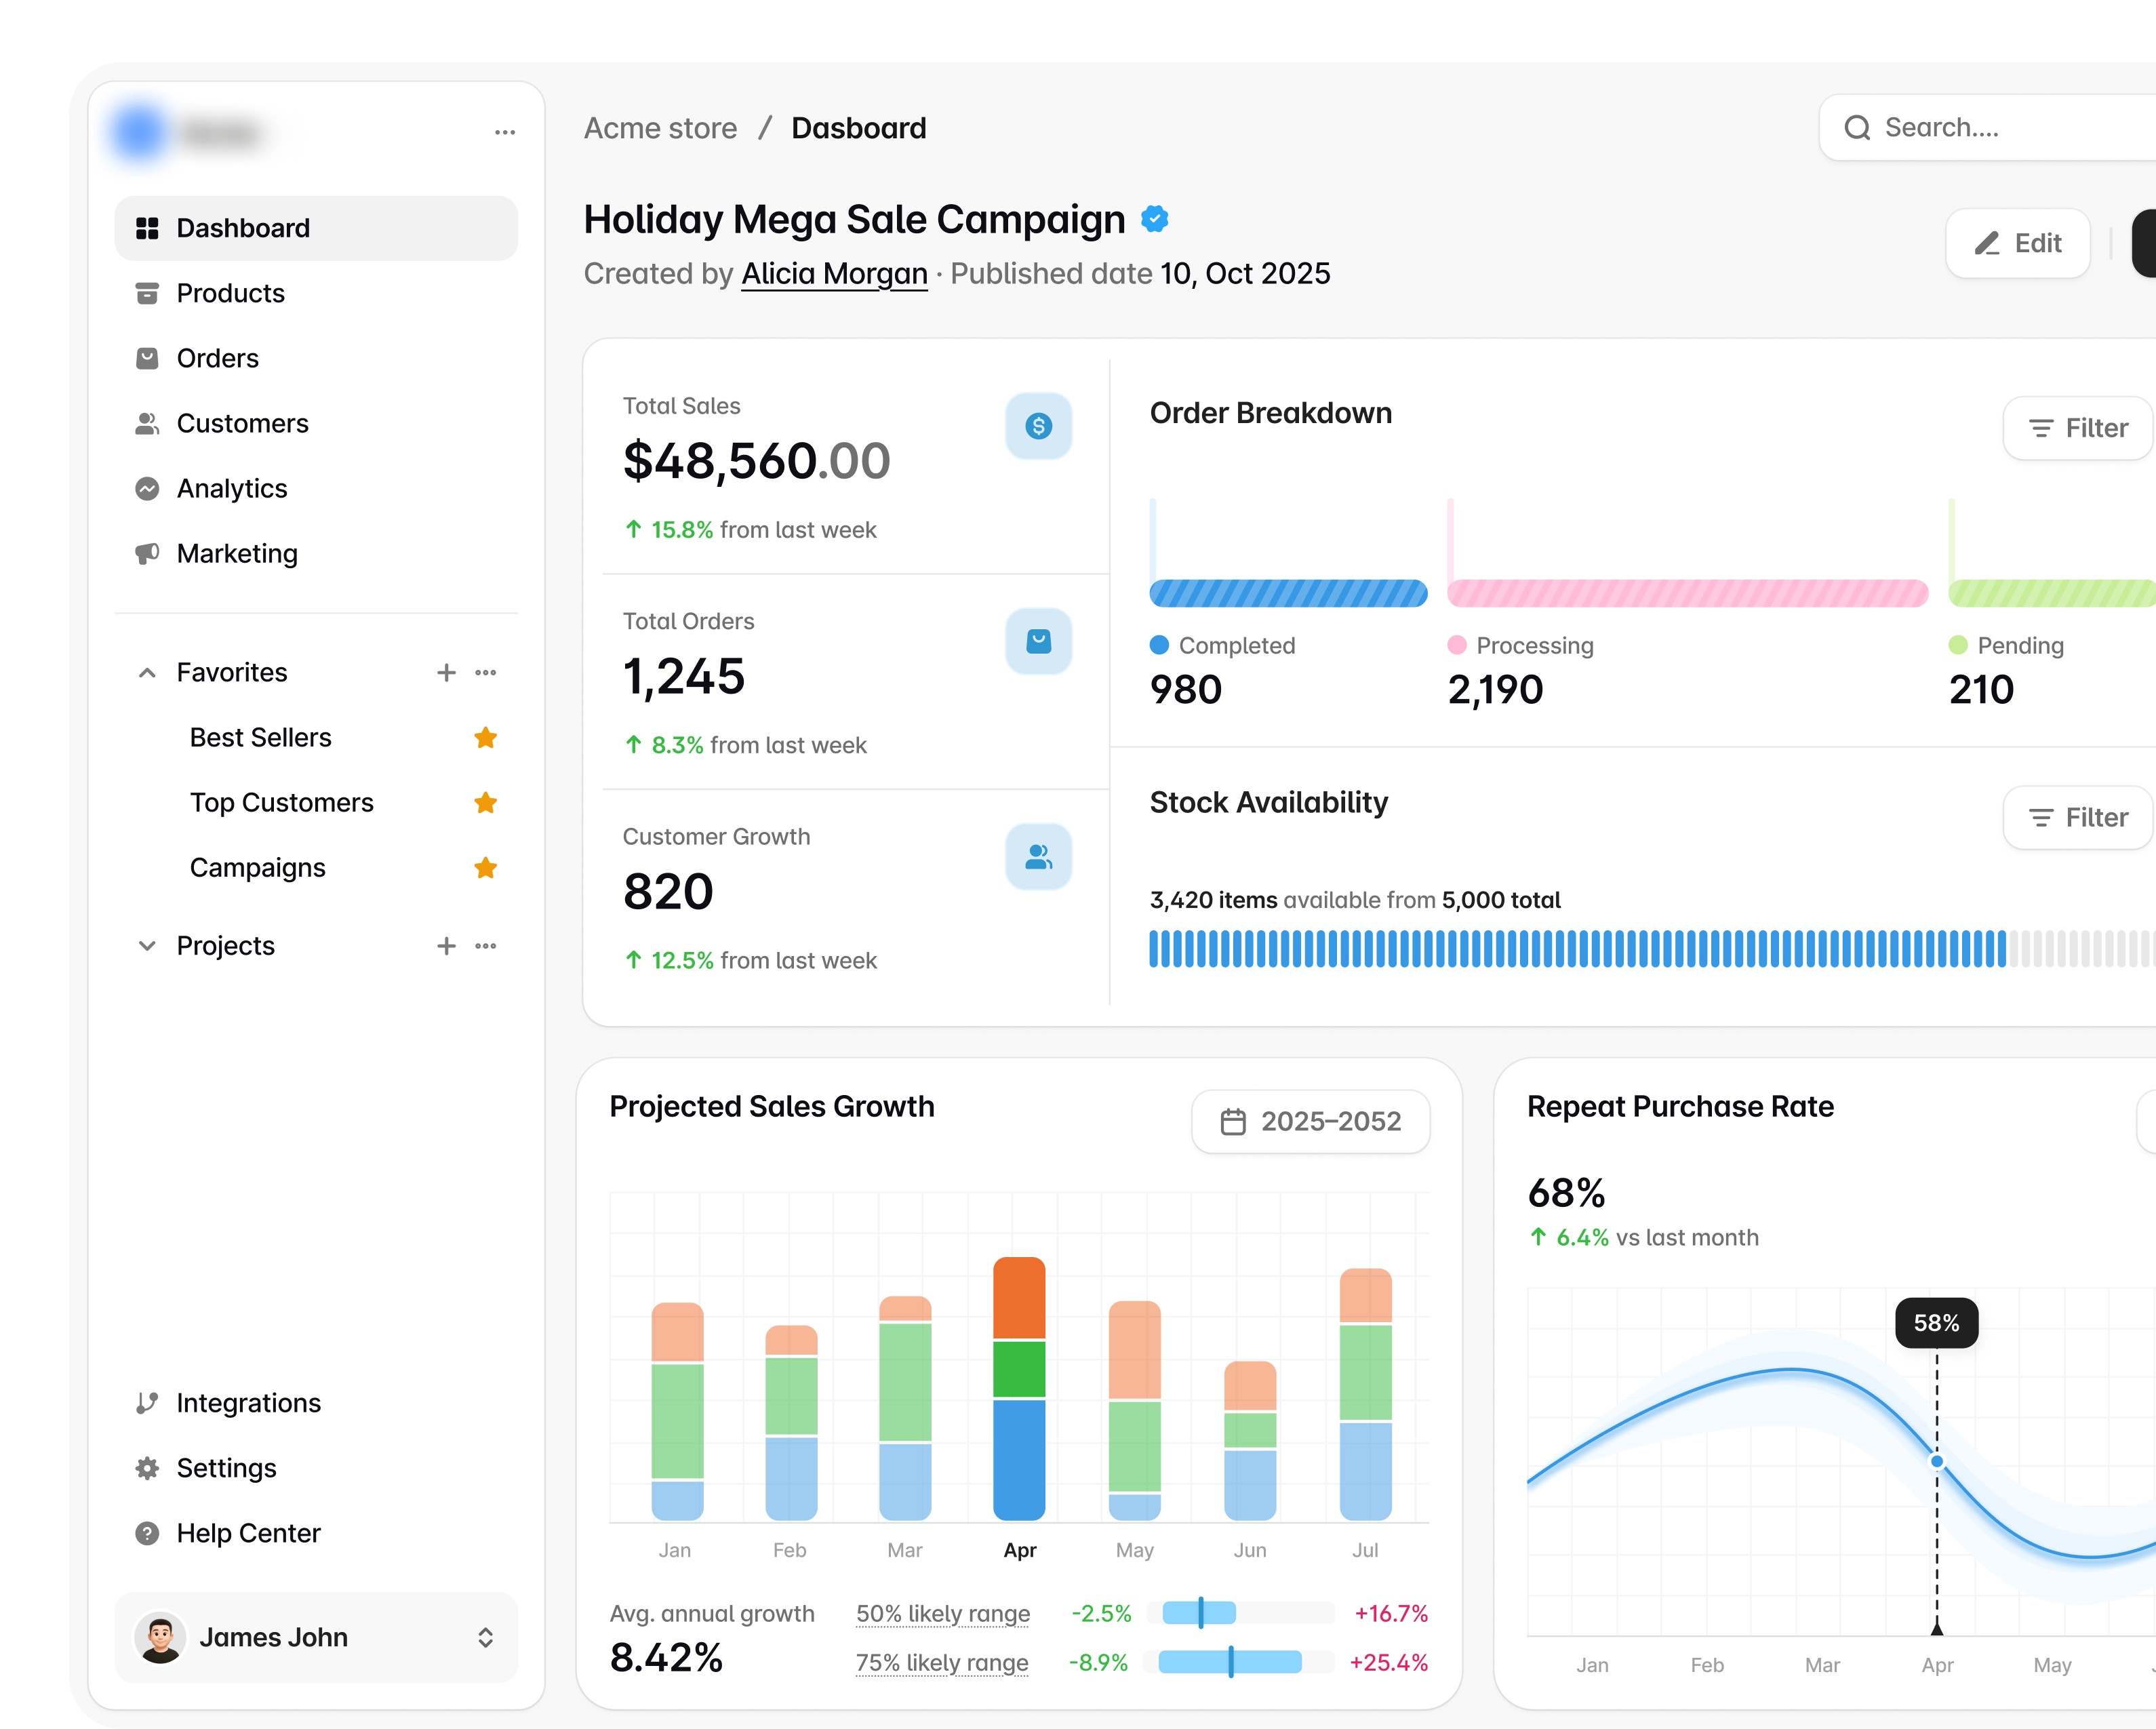Click the Order Breakdown Filter button
Screen dimensions: 2156x1729
coord(2077,428)
